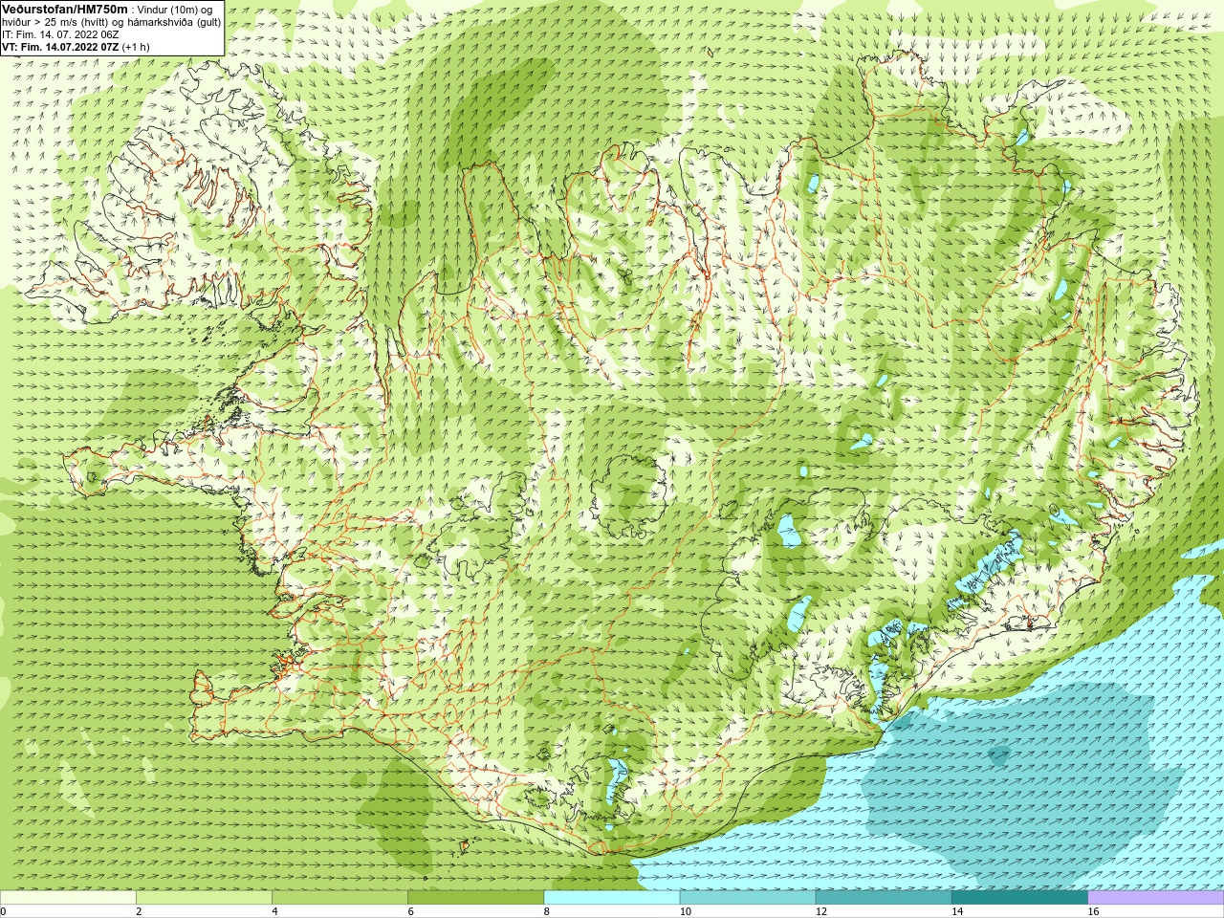Click the legend label "14"

957,911
